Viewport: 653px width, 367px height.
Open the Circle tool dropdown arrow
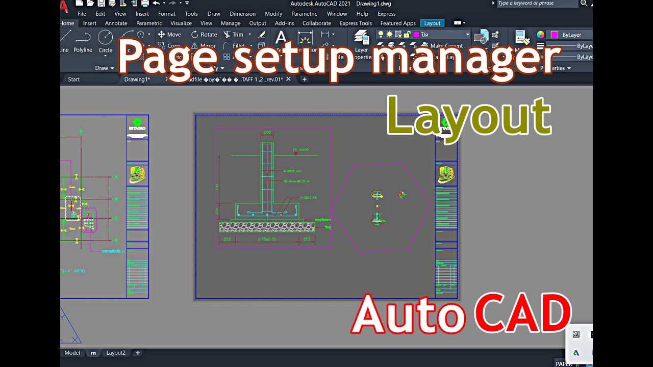point(106,56)
